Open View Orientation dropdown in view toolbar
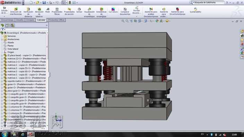This screenshot has height=137, width=244. tap(139, 21)
